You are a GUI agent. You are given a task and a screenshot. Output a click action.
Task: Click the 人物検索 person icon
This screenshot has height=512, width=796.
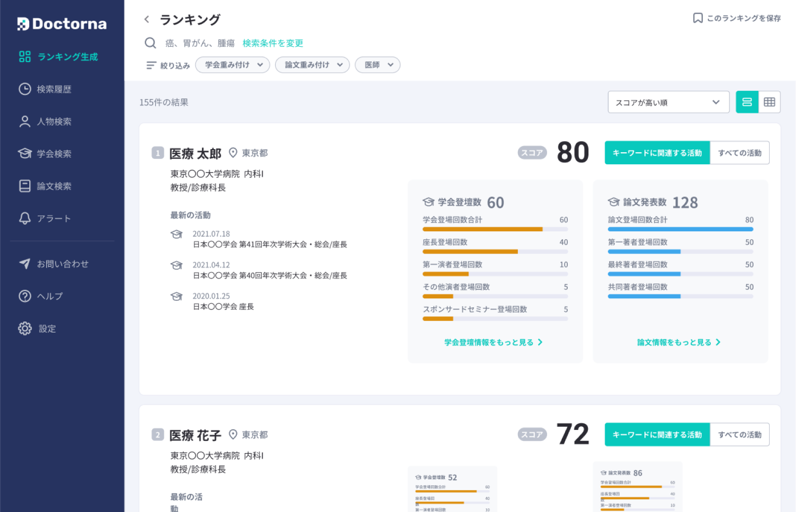[x=25, y=121]
